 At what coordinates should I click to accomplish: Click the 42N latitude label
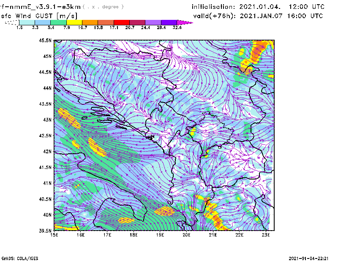point(47,151)
